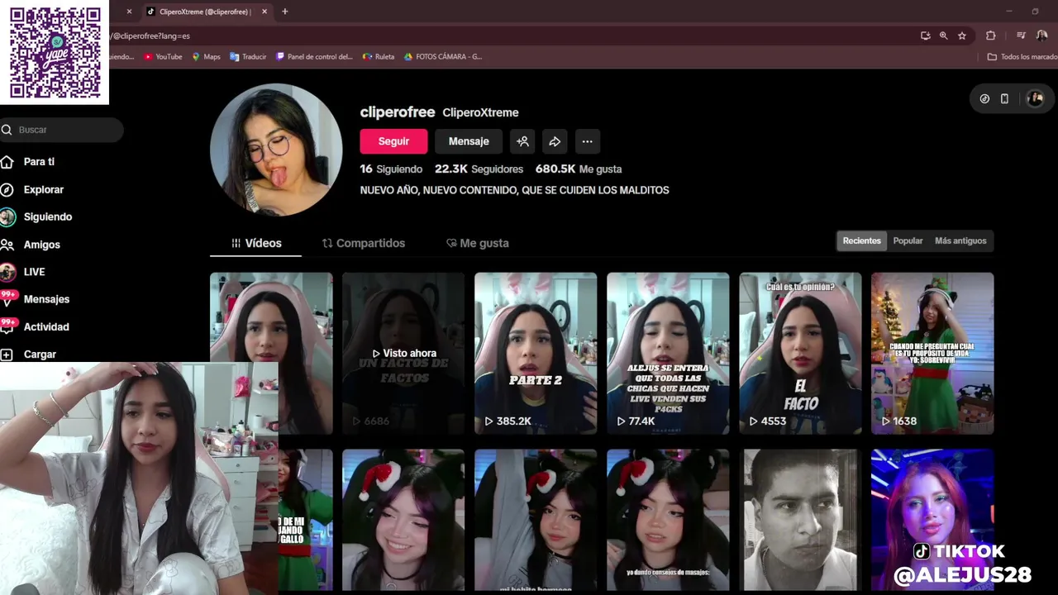Open Todos los marcadores folder

(1022, 57)
